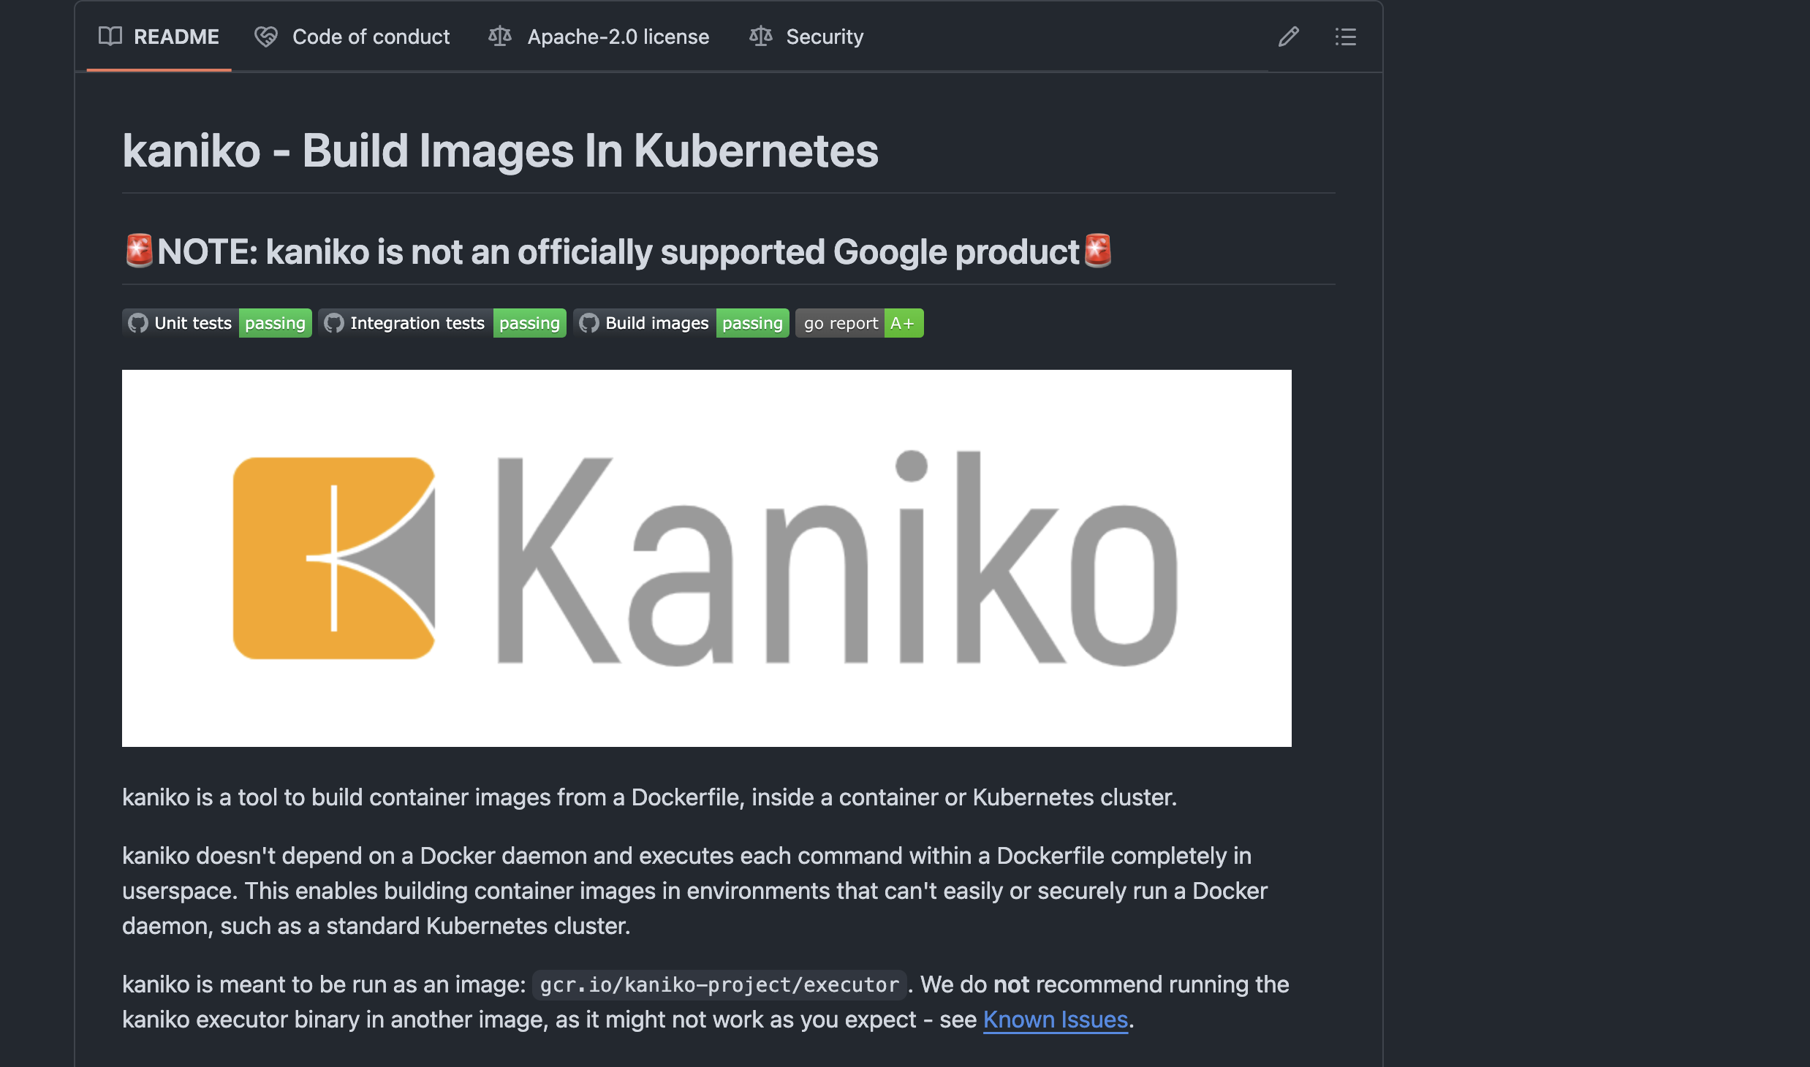Click the scales icon next to Apache-2.0 license
This screenshot has height=1067, width=1810.
tap(501, 37)
